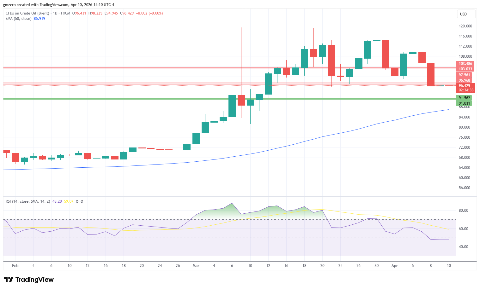Click the TradingView logo at bottom left
Image resolution: width=480 pixels, height=289 pixels.
29,280
